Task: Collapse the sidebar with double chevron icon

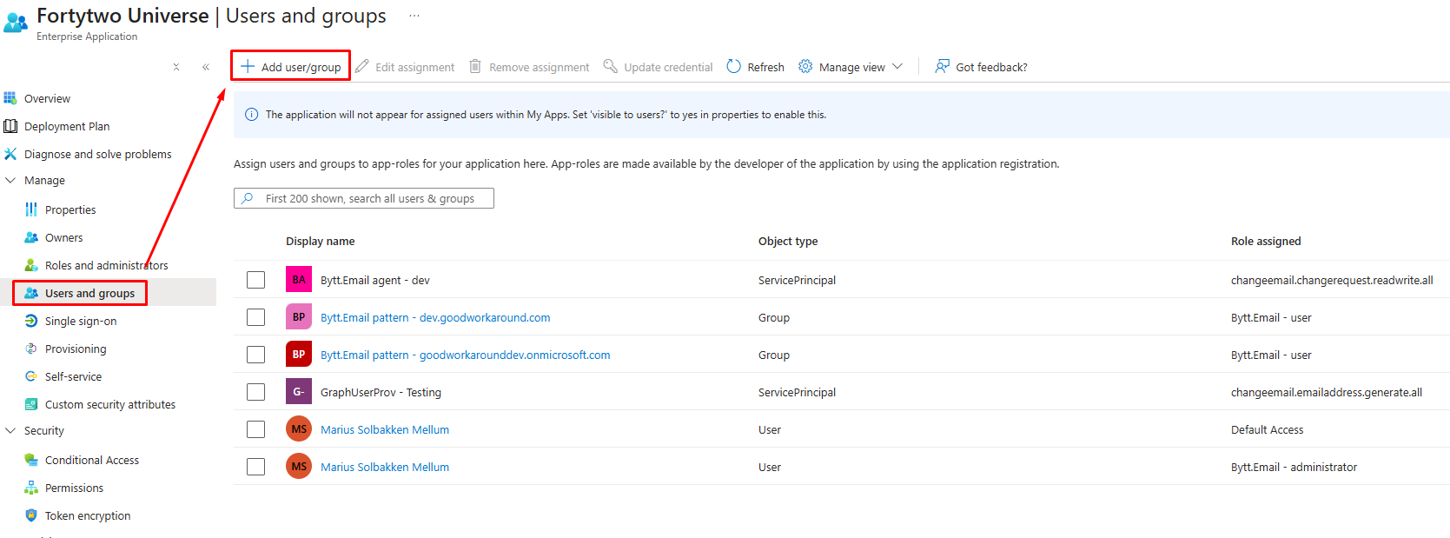Action: click(x=206, y=67)
